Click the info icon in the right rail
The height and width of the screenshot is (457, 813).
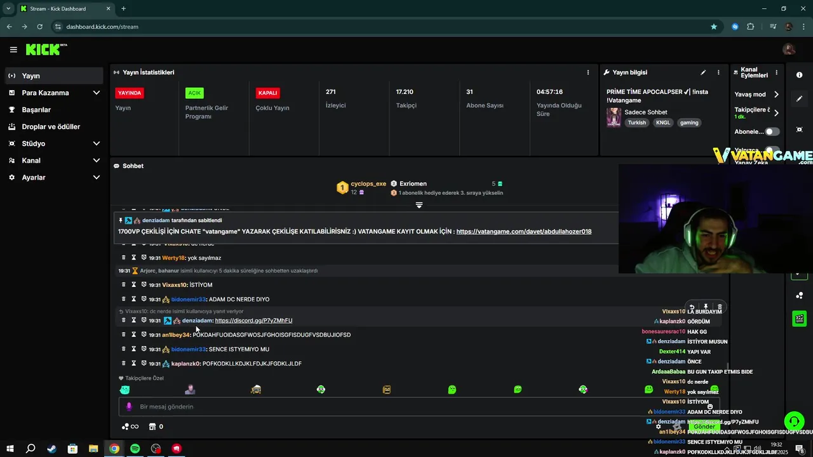click(x=799, y=75)
